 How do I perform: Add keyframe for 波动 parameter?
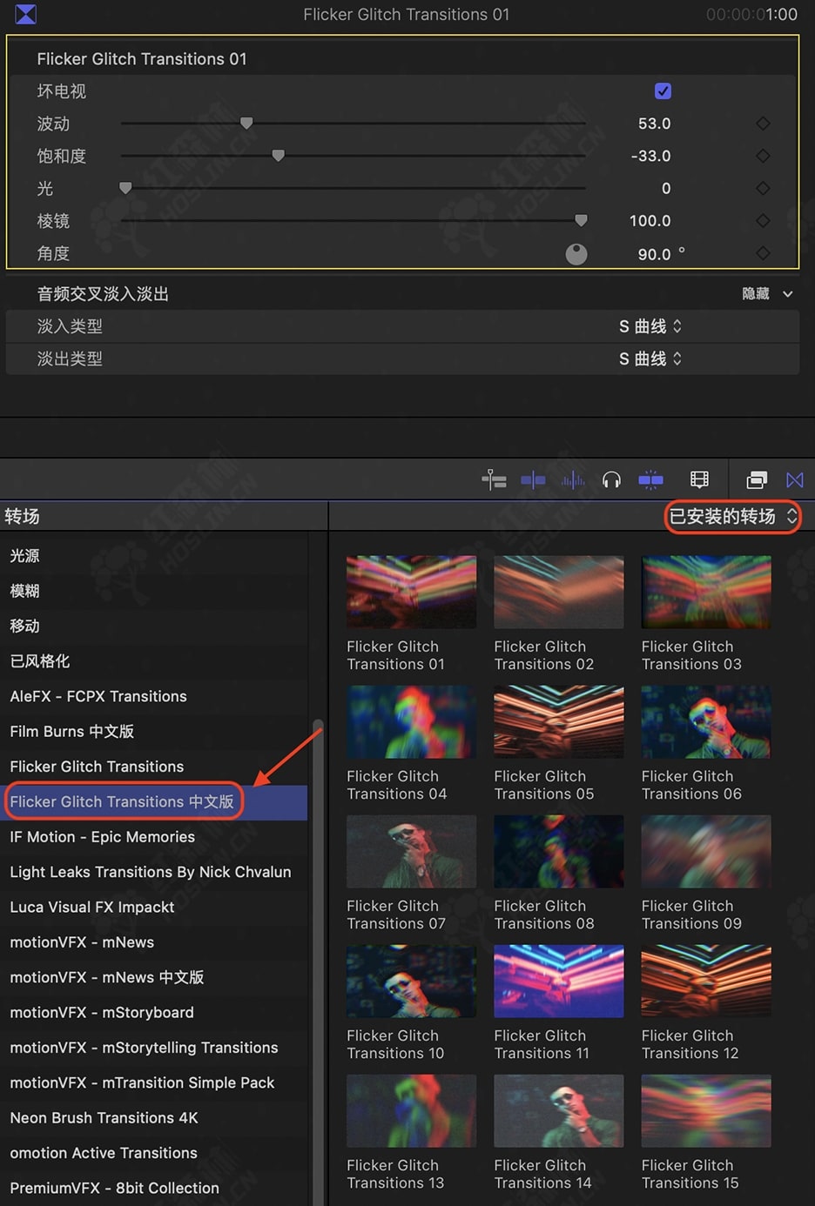coord(763,124)
